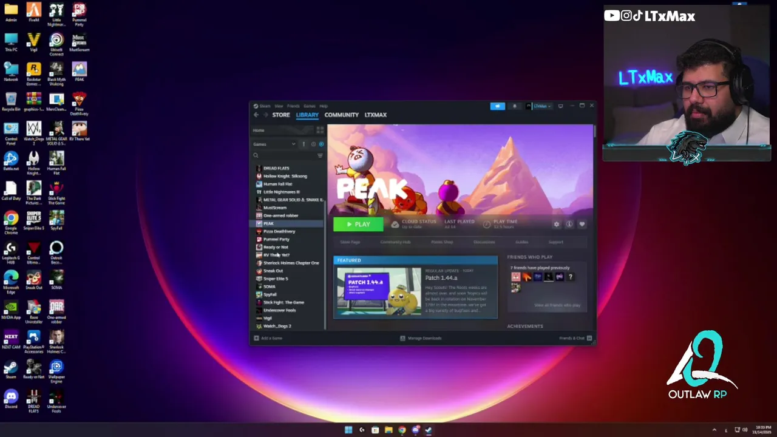Click View all friends who play
This screenshot has width=777, height=437.
tap(557, 305)
